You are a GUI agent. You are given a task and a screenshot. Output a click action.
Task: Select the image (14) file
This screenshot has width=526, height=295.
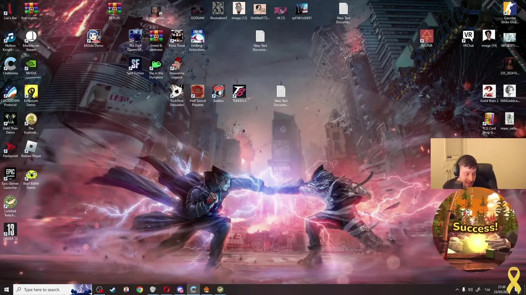(489, 39)
